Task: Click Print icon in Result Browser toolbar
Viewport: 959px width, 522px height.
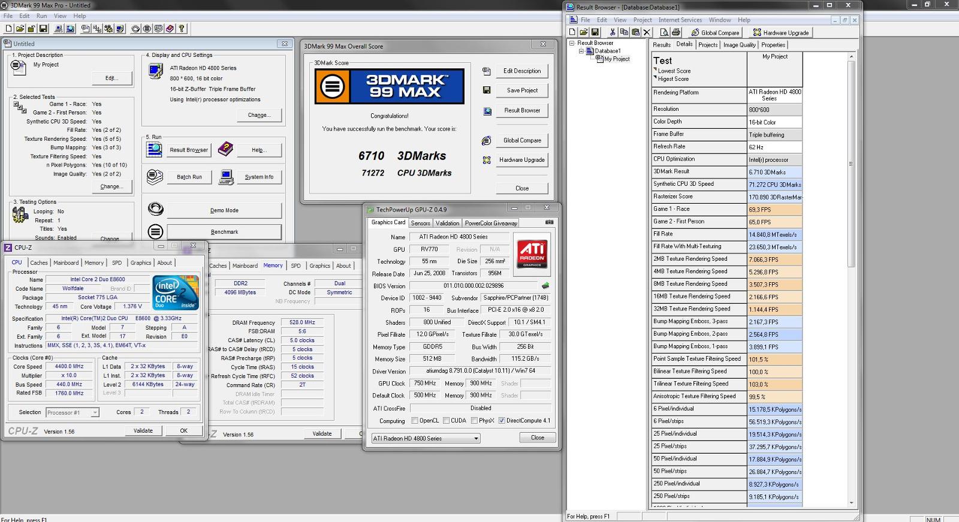Action: [676, 32]
